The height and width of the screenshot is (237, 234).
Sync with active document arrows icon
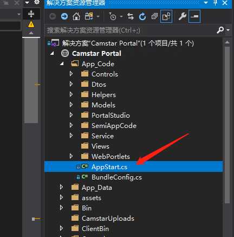click(131, 17)
